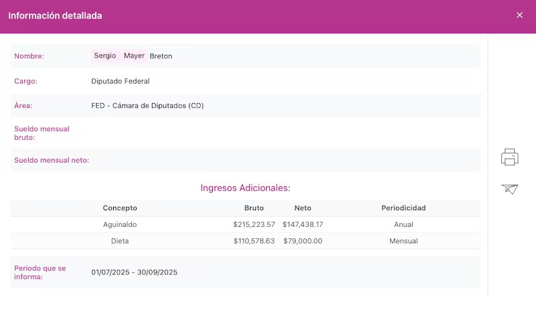Click the highlighted surname Mayer

point(134,56)
